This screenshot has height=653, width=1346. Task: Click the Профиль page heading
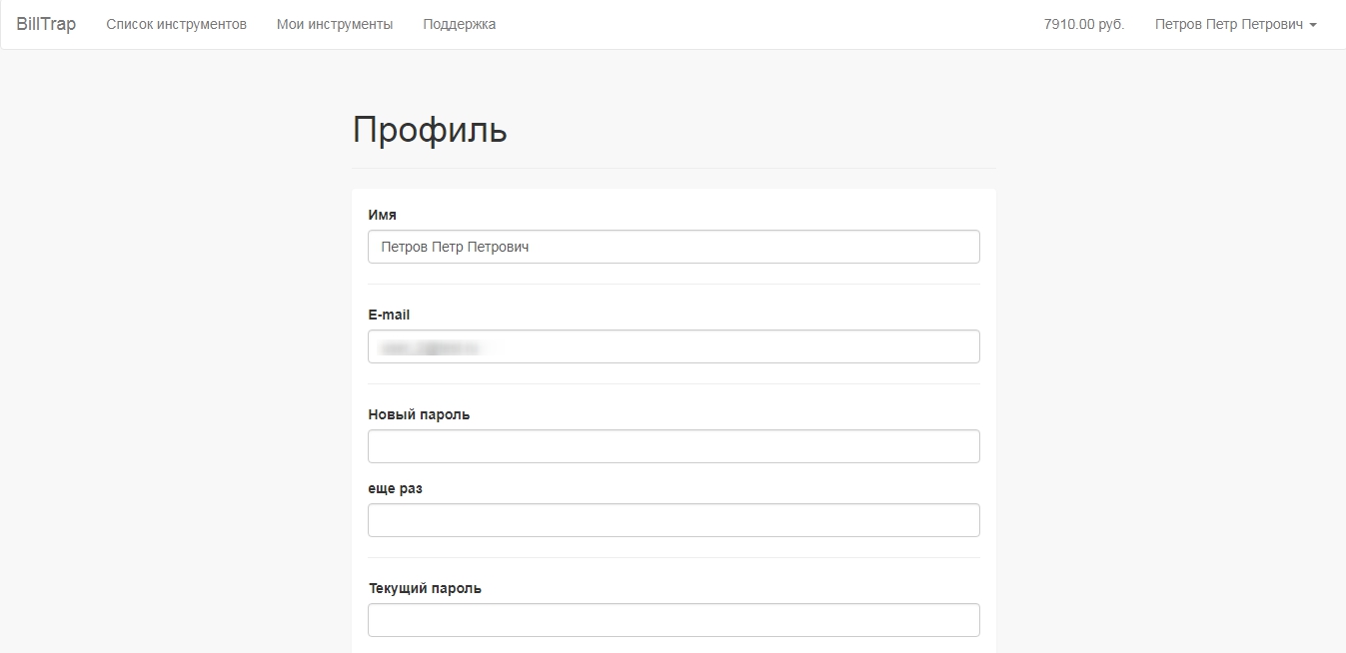coord(430,130)
